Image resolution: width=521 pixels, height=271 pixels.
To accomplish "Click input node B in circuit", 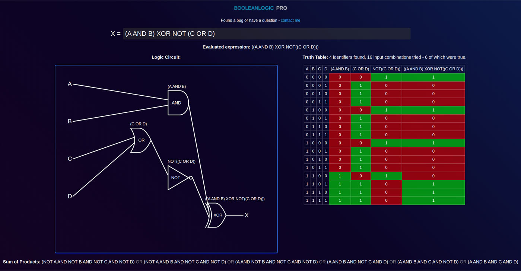I will (x=70, y=121).
